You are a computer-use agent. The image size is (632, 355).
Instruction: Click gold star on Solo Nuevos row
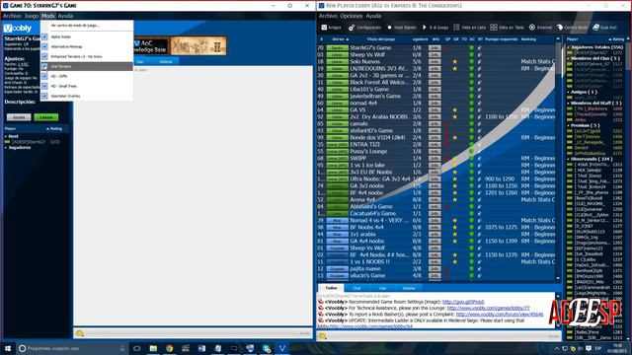tap(455, 61)
